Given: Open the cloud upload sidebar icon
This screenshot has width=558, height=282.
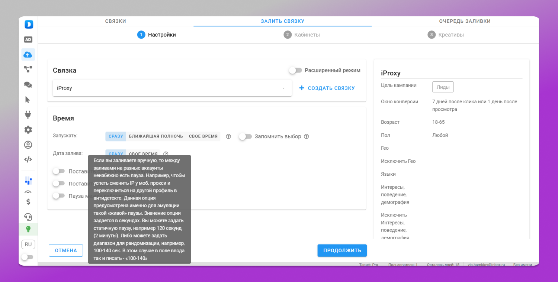Looking at the screenshot, I should (28, 55).
